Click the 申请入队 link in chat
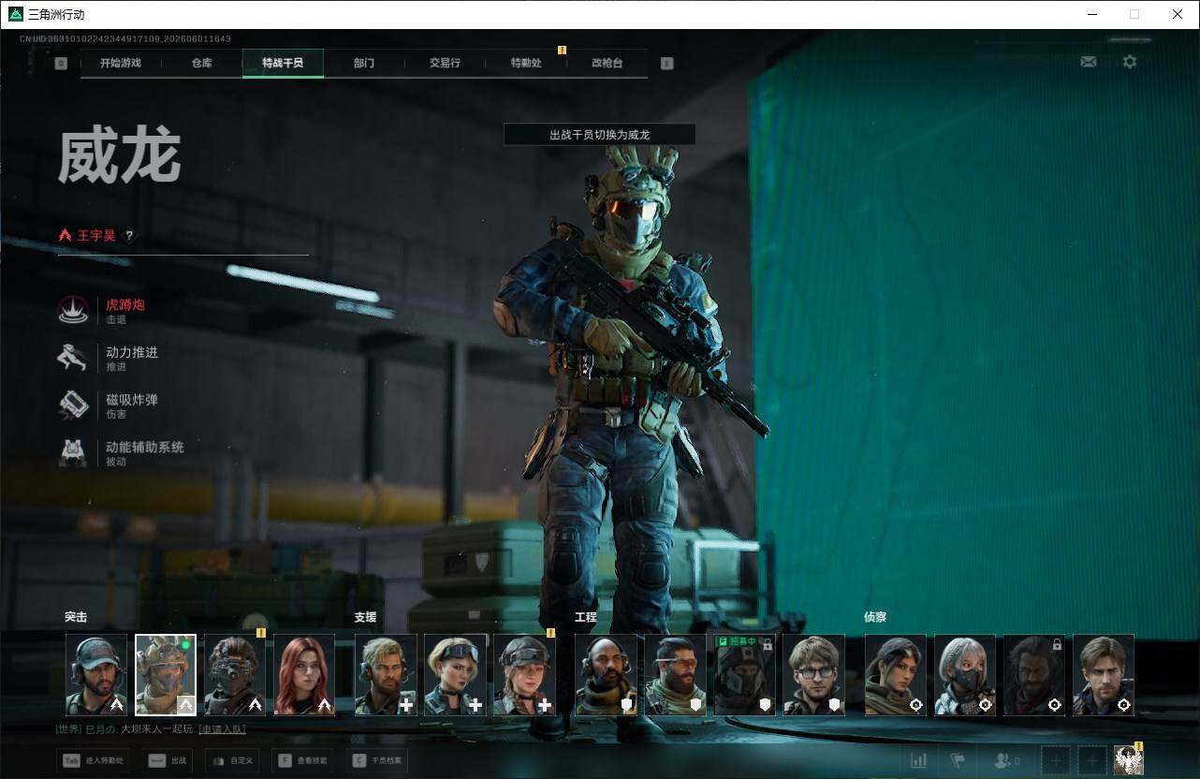 click(223, 729)
